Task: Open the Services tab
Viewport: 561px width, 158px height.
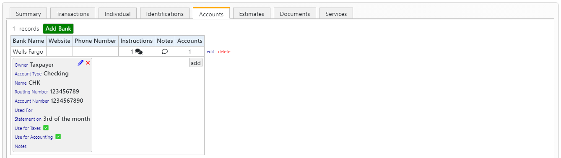Action: (336, 14)
